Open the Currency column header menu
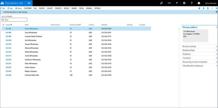 pos(91,25)
